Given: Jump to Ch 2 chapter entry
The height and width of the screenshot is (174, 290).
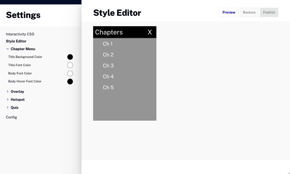Looking at the screenshot, I should click(x=108, y=55).
